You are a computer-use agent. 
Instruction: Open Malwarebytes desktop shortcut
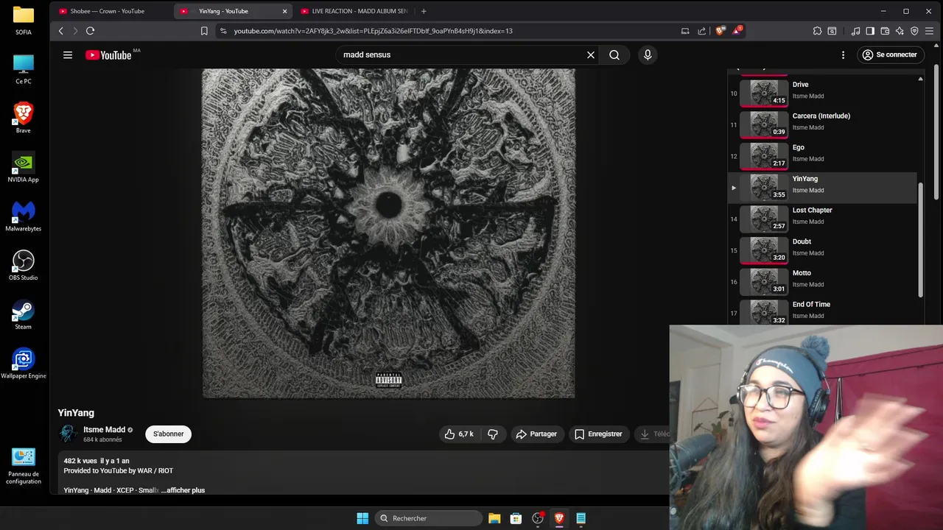tap(24, 216)
